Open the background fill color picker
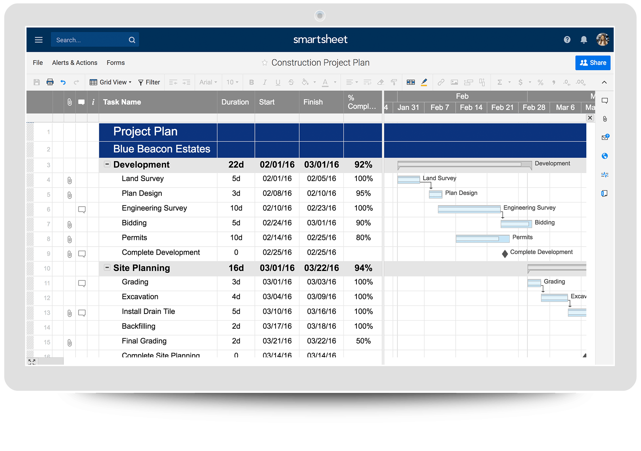The image size is (641, 451). pyautogui.click(x=305, y=82)
